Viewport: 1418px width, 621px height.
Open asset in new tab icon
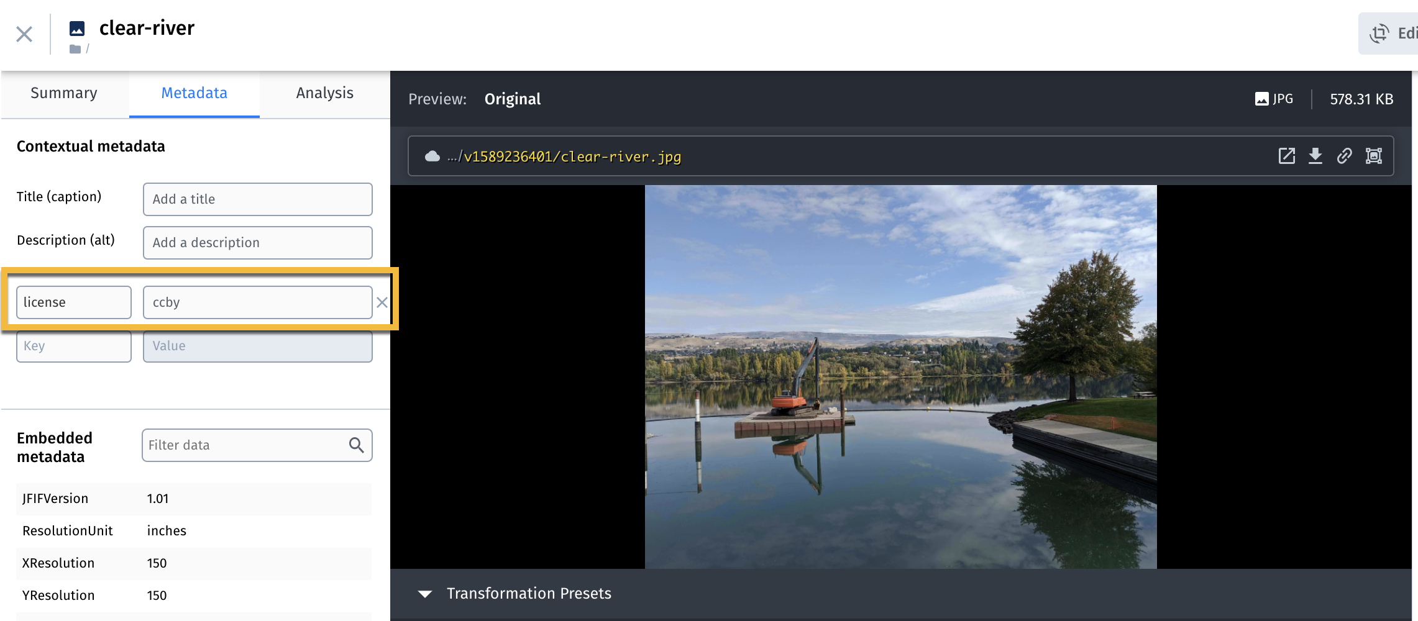(1287, 156)
